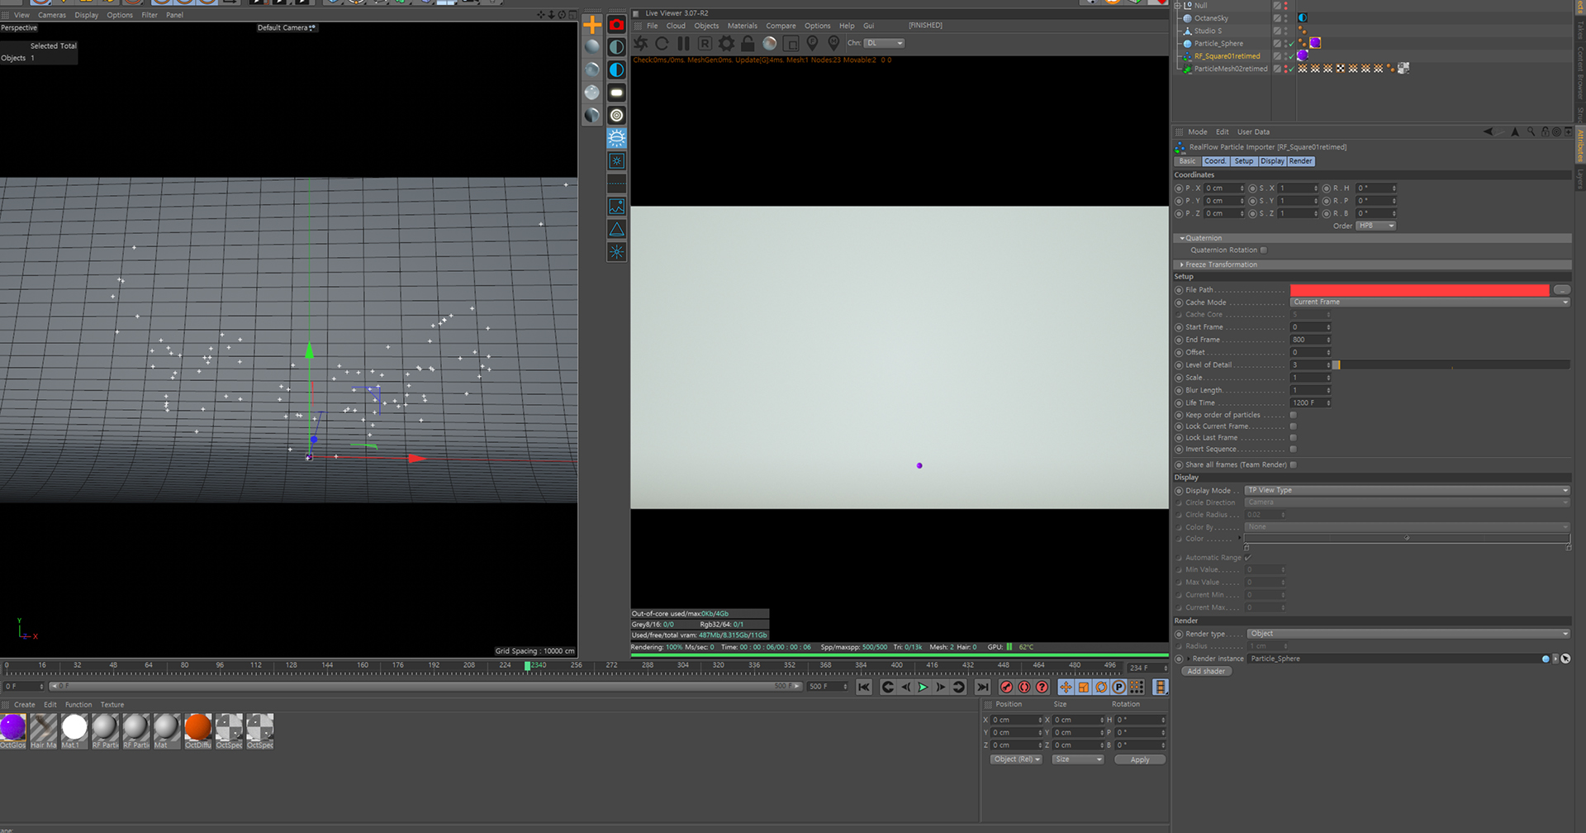Toggle rotation key recording icon
This screenshot has width=1586, height=833.
tap(1101, 687)
